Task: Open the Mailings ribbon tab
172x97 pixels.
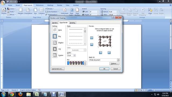Action: point(50,5)
